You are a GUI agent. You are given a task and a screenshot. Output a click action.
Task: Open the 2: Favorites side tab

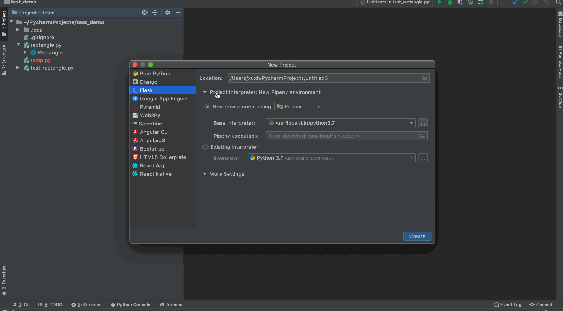click(x=4, y=281)
